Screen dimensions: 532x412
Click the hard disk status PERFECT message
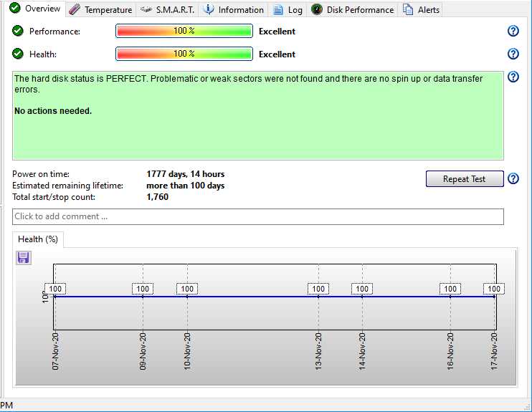248,84
